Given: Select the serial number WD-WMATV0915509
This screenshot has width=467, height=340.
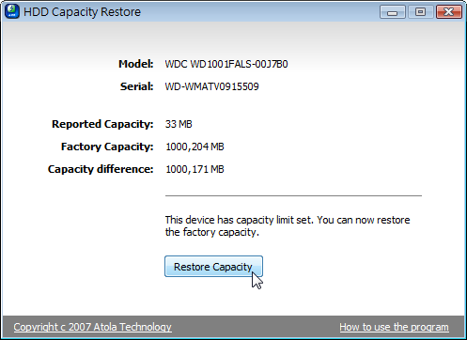Looking at the screenshot, I should (212, 86).
